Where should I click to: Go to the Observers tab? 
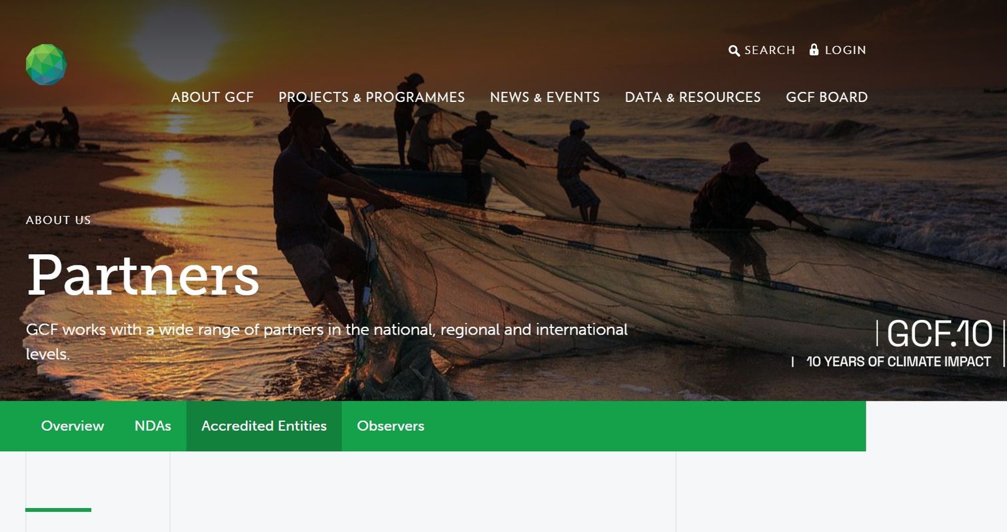coord(391,426)
